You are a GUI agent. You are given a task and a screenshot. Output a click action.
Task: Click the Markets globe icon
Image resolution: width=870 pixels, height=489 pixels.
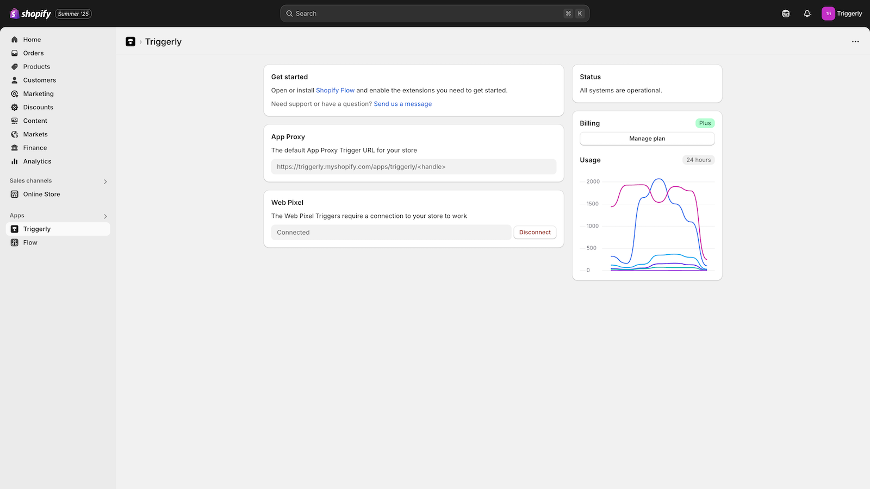click(x=15, y=135)
